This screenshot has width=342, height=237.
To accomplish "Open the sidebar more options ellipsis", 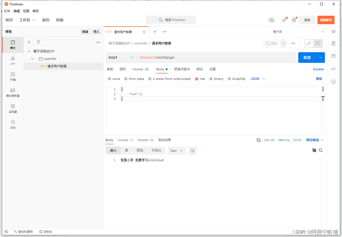I will pos(98,42).
